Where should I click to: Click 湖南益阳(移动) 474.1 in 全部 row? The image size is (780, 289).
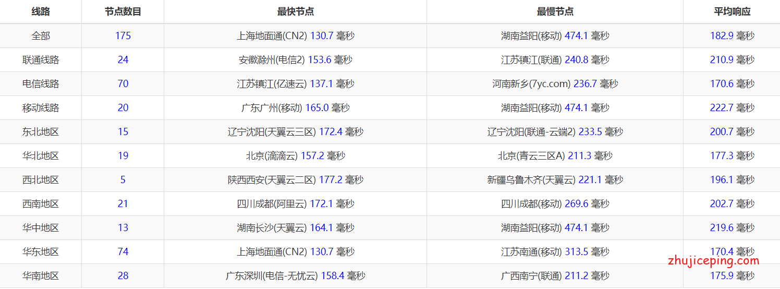(x=555, y=36)
